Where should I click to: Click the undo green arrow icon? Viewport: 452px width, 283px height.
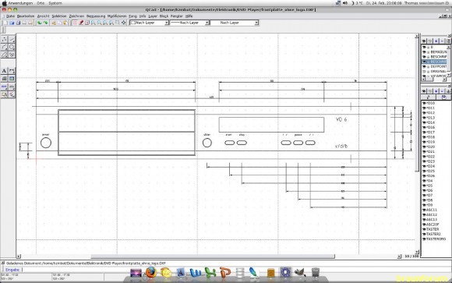pos(40,23)
